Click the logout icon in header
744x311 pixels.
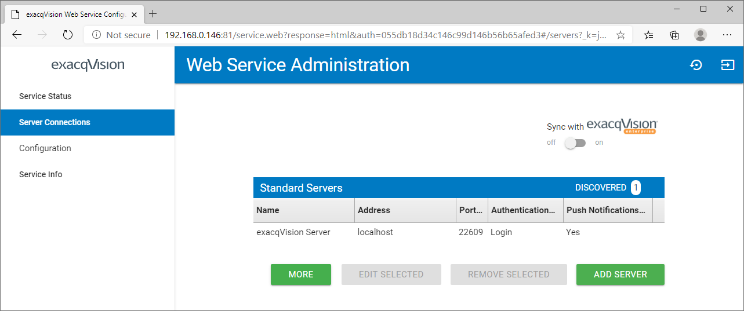(x=727, y=65)
